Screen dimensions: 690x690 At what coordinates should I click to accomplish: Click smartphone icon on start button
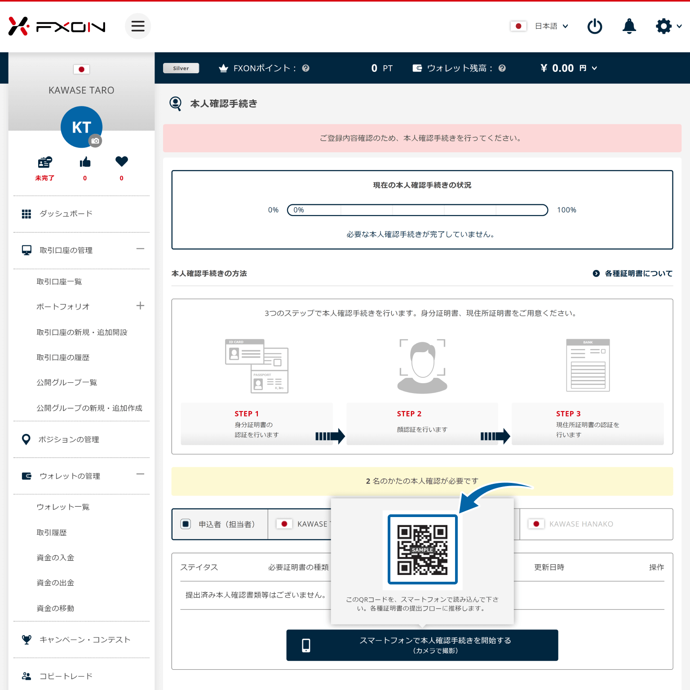coord(306,645)
